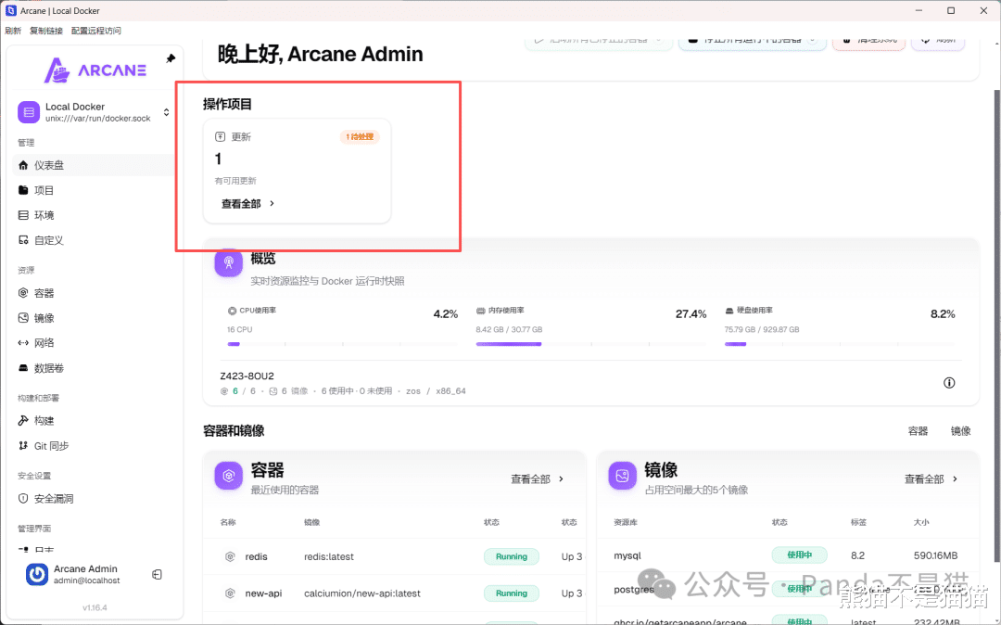This screenshot has height=625, width=1001.
Task: Click the 名称 column header
Action: (228, 522)
